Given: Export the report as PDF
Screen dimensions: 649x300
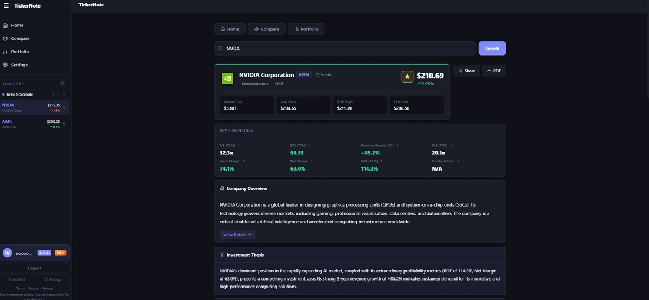Looking at the screenshot, I should pos(494,71).
